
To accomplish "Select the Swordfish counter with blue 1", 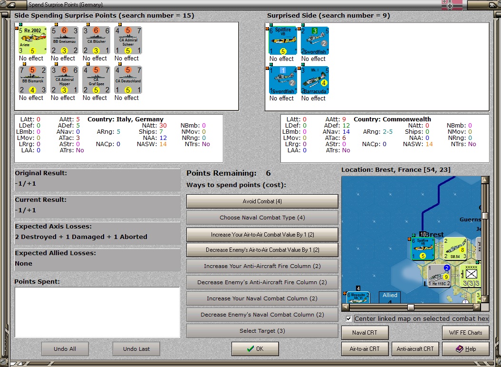I will pos(283,80).
